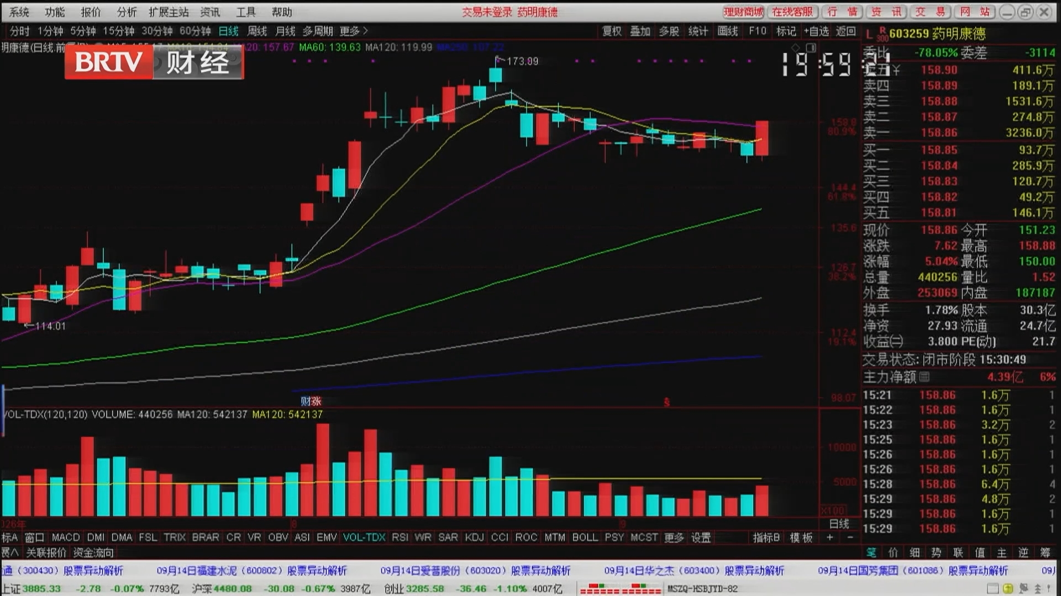
Task: Click the 行情 button in title bar
Action: click(842, 12)
